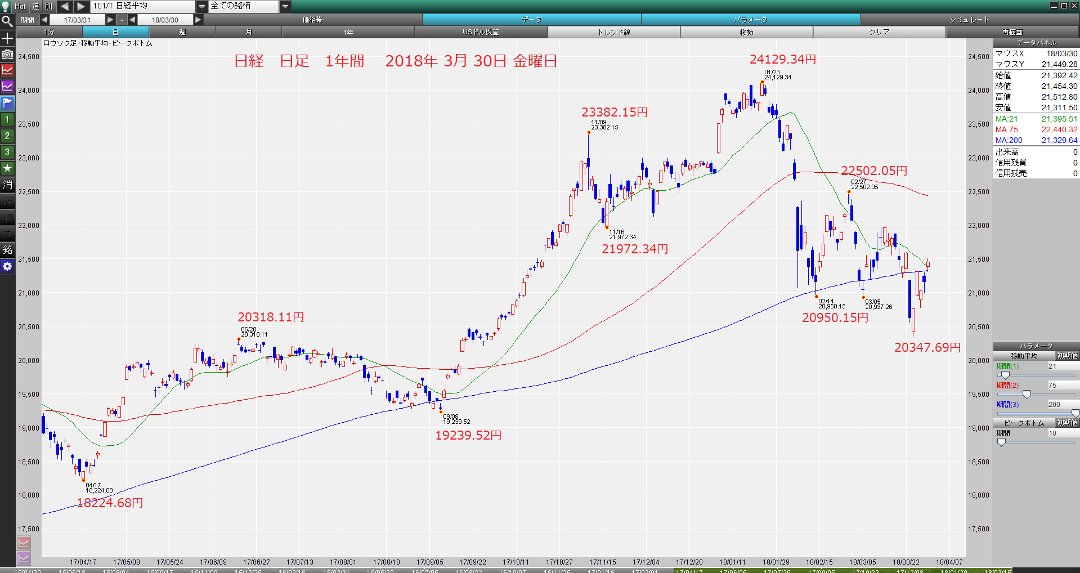Select the 日 daily timeframe tab

tap(115, 32)
